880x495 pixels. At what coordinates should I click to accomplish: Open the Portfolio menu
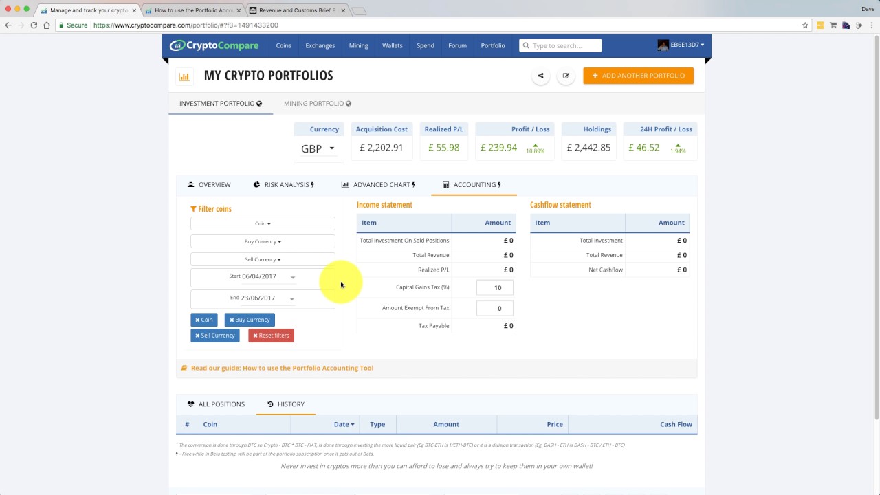click(x=493, y=45)
